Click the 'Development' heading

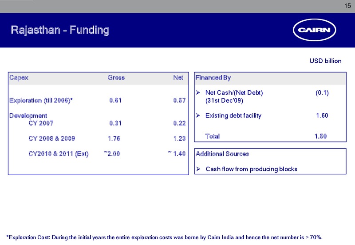(28, 116)
